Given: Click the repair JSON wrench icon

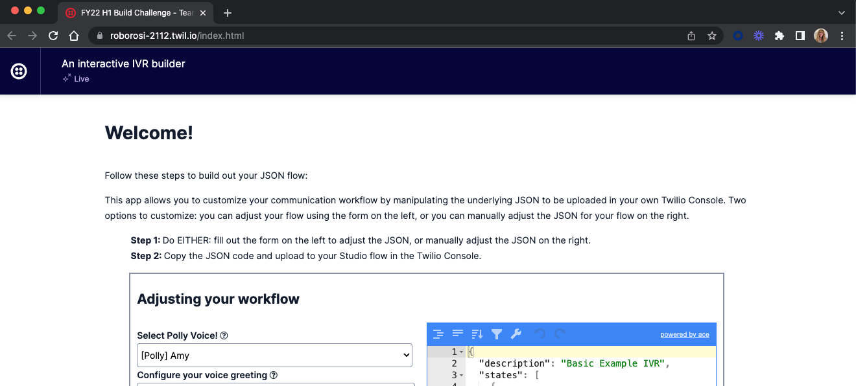Looking at the screenshot, I should 516,334.
